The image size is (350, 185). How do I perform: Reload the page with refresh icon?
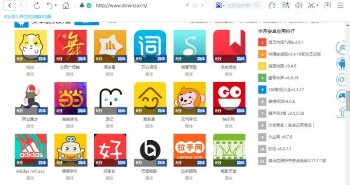[37, 5]
